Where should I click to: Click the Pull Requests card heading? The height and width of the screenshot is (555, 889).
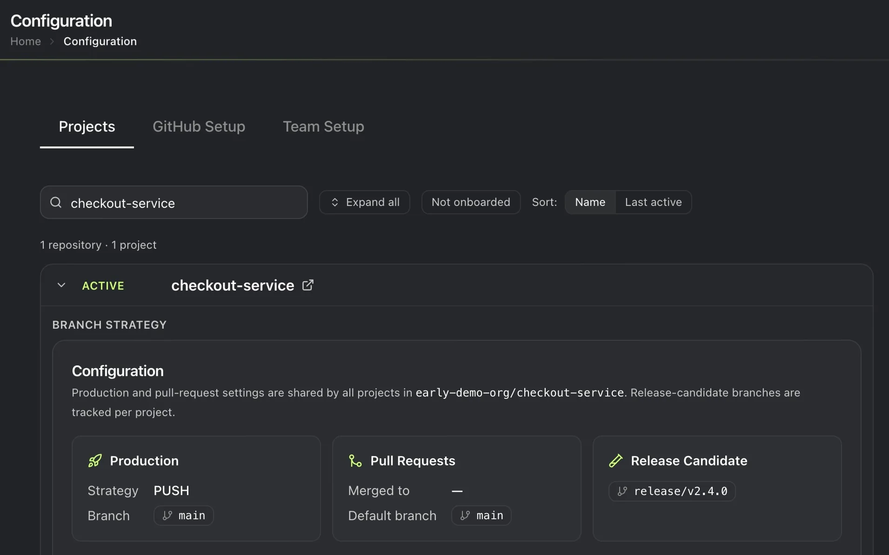coord(413,461)
